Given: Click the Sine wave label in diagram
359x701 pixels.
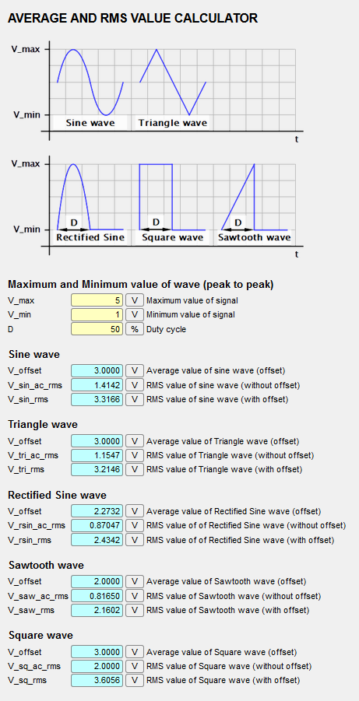Looking at the screenshot, I should [x=90, y=123].
